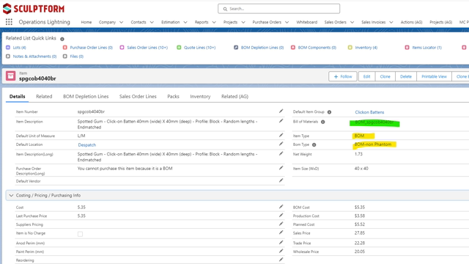
Task: Click the Item record icon beside spgcob4040br
Action: [11, 76]
